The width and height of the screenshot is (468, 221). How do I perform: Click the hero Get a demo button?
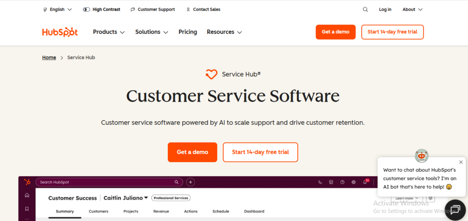point(192,152)
